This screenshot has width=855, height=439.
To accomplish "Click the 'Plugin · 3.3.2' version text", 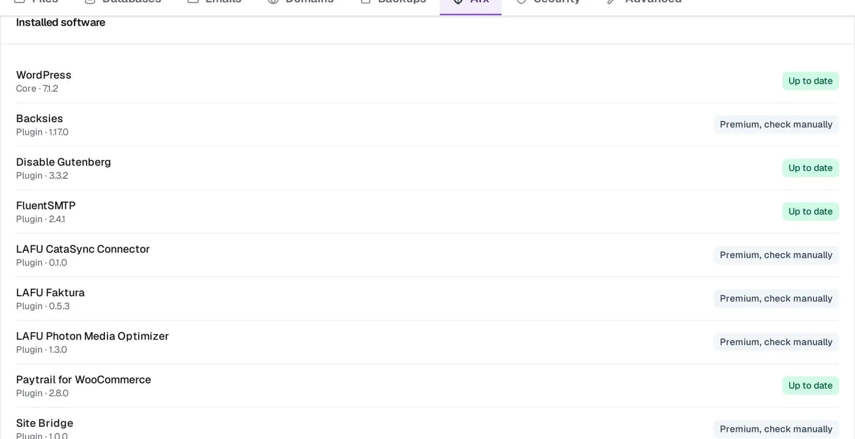I will click(42, 175).
